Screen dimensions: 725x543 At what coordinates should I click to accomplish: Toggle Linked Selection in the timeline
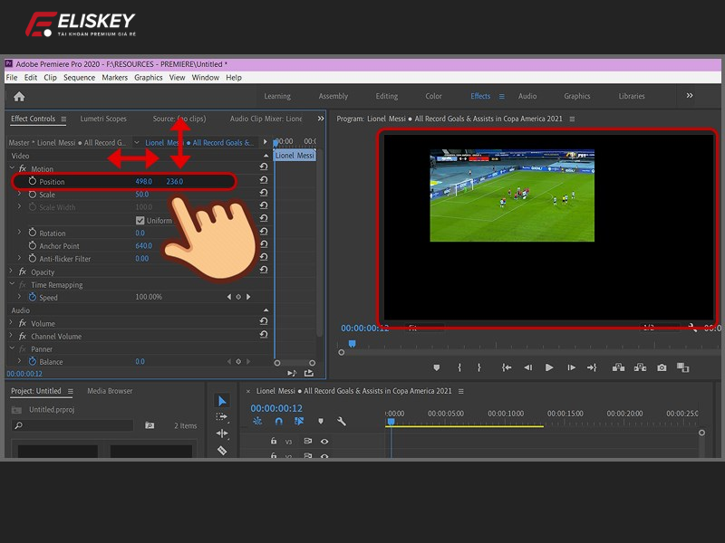299,421
